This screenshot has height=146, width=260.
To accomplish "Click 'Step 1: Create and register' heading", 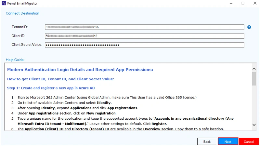I will click(51, 88).
